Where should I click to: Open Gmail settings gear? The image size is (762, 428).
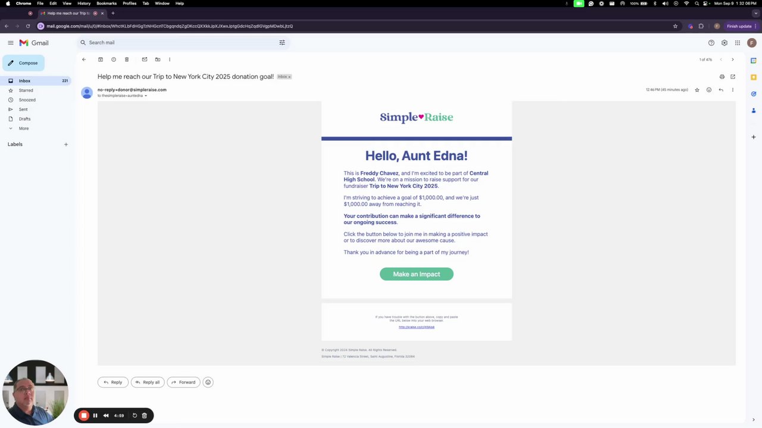[x=724, y=43]
